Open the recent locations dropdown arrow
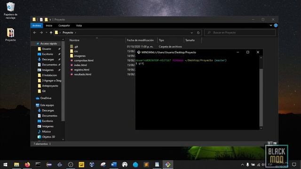This screenshot has height=169, width=301. (46, 32)
